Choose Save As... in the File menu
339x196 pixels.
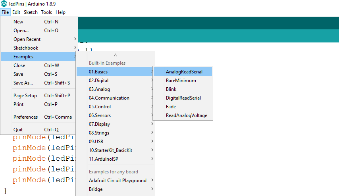point(39,83)
